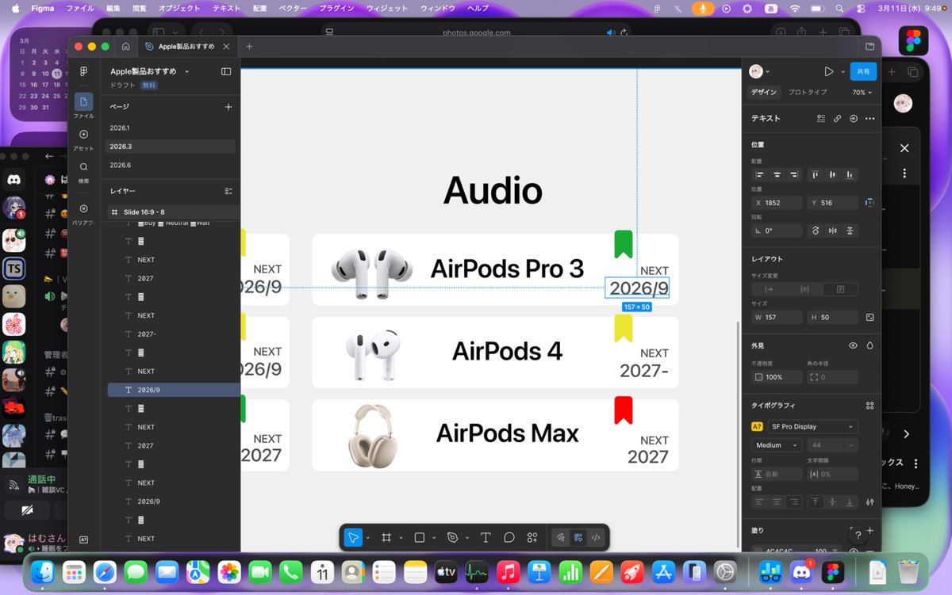Set text alignment to right in タイポグラフィ
The height and width of the screenshot is (595, 952).
pyautogui.click(x=794, y=502)
